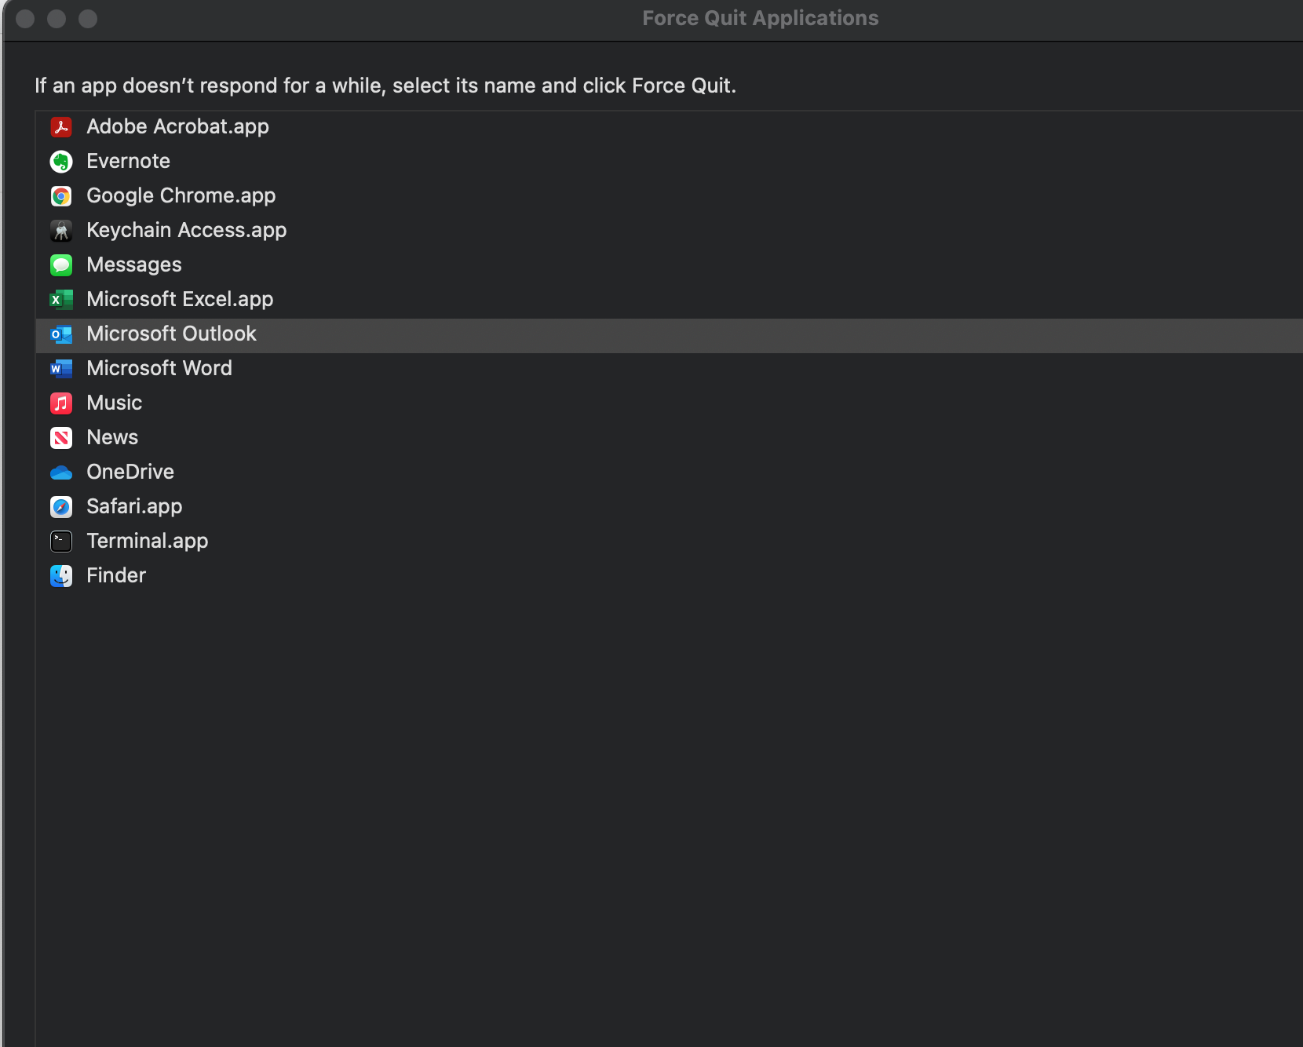Click the Apple News icon
This screenshot has width=1303, height=1047.
pos(61,437)
